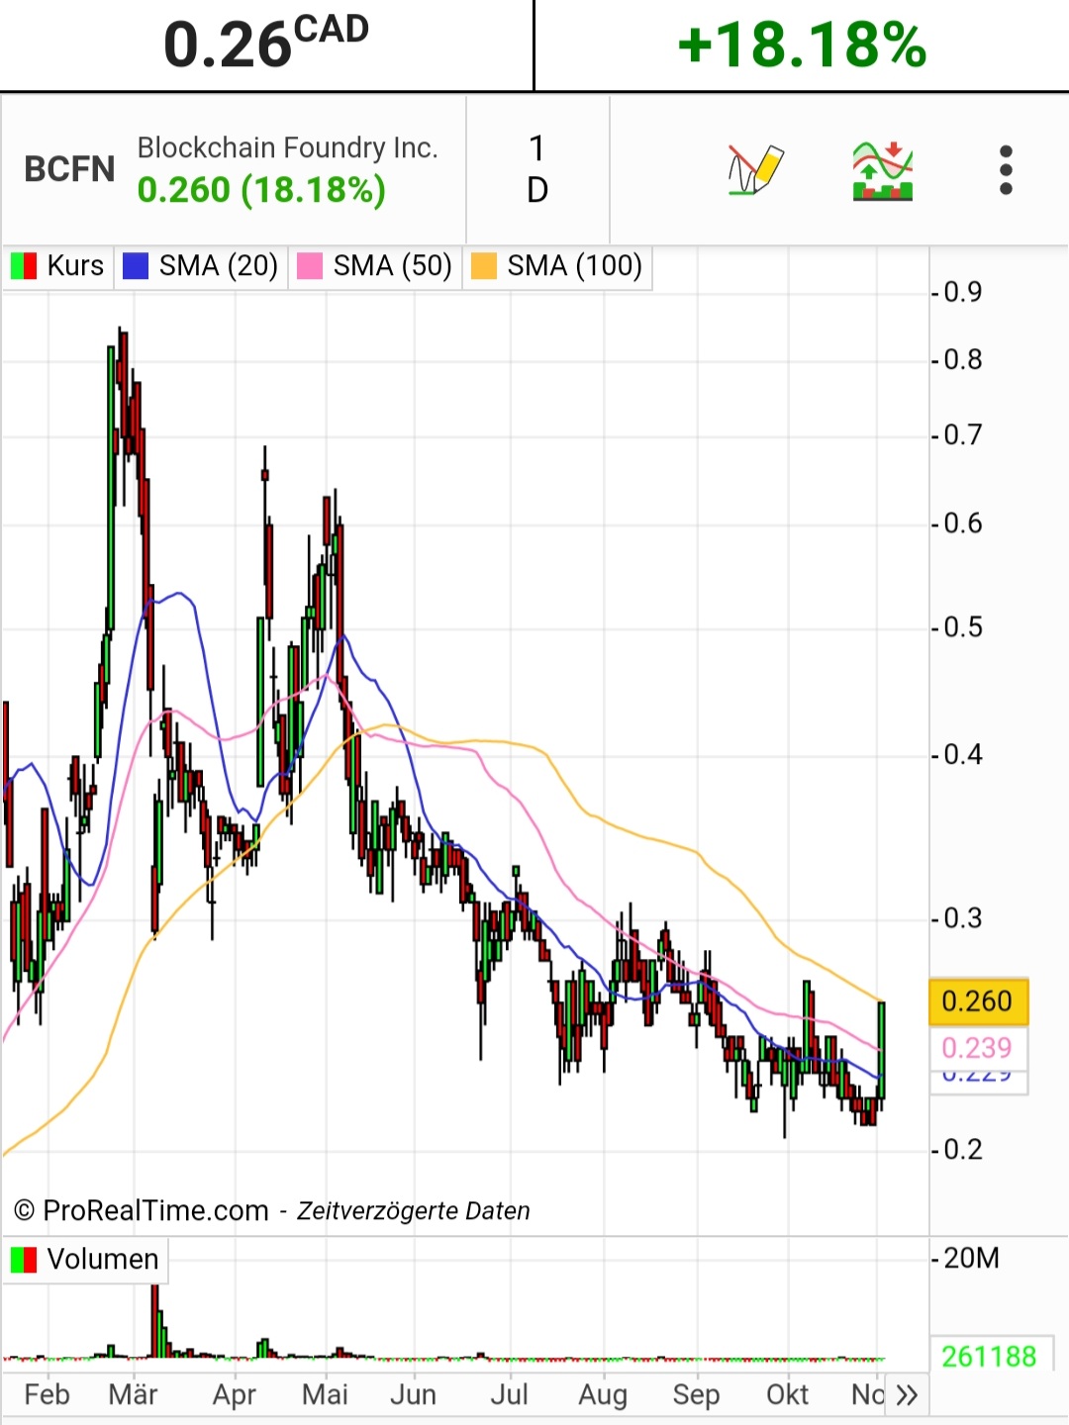Click the red-green Kurs legend icon
The image size is (1069, 1425).
(x=24, y=266)
